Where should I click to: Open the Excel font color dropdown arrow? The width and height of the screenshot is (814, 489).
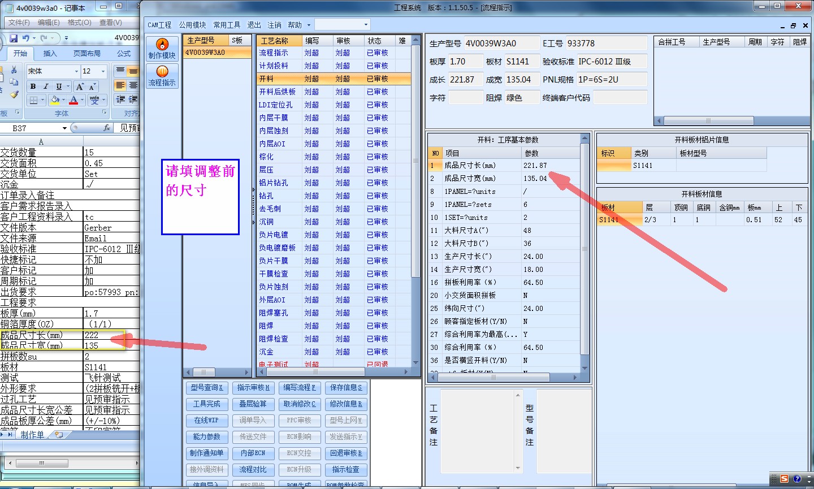coord(81,100)
